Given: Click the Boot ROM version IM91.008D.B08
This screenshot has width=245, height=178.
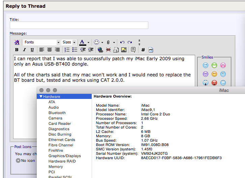Looking at the screenshot, I should coord(155,145).
